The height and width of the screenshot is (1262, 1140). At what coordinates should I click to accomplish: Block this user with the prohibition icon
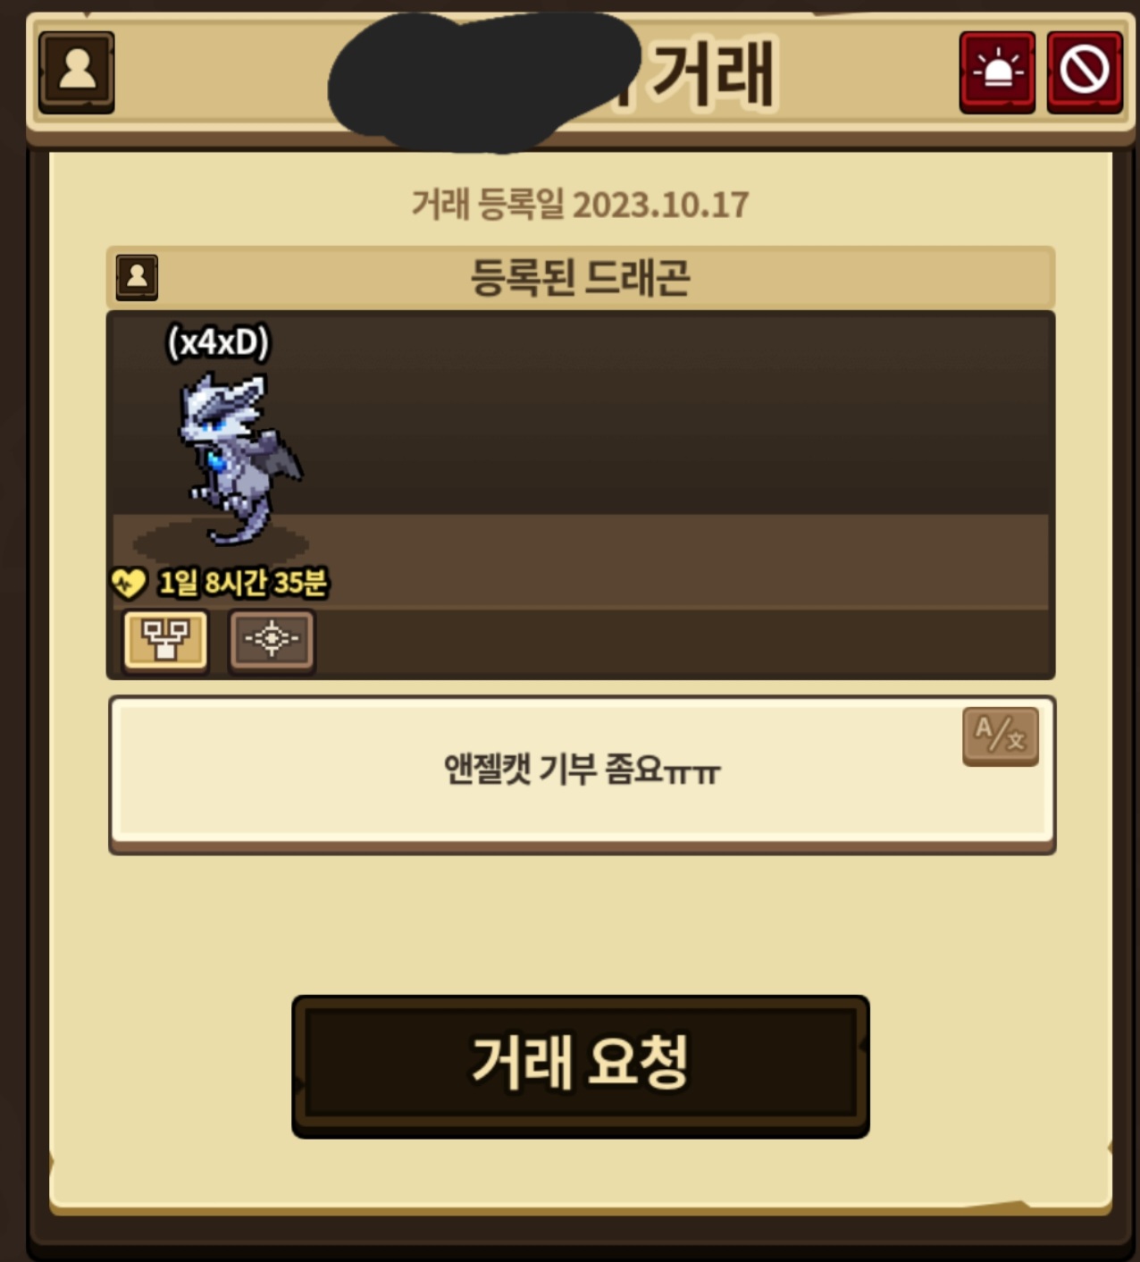1085,72
